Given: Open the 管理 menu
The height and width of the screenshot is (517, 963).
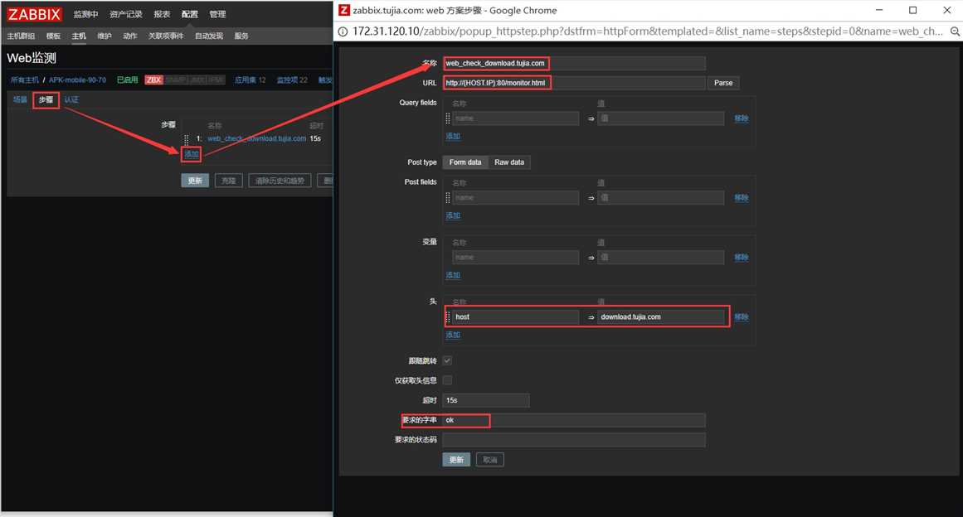Looking at the screenshot, I should 217,14.
